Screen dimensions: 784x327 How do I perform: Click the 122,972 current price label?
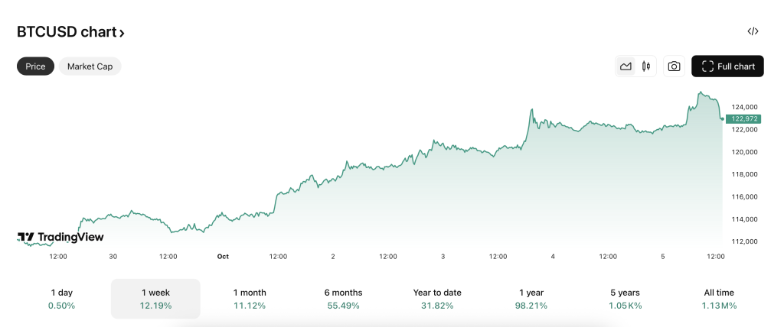tap(743, 118)
